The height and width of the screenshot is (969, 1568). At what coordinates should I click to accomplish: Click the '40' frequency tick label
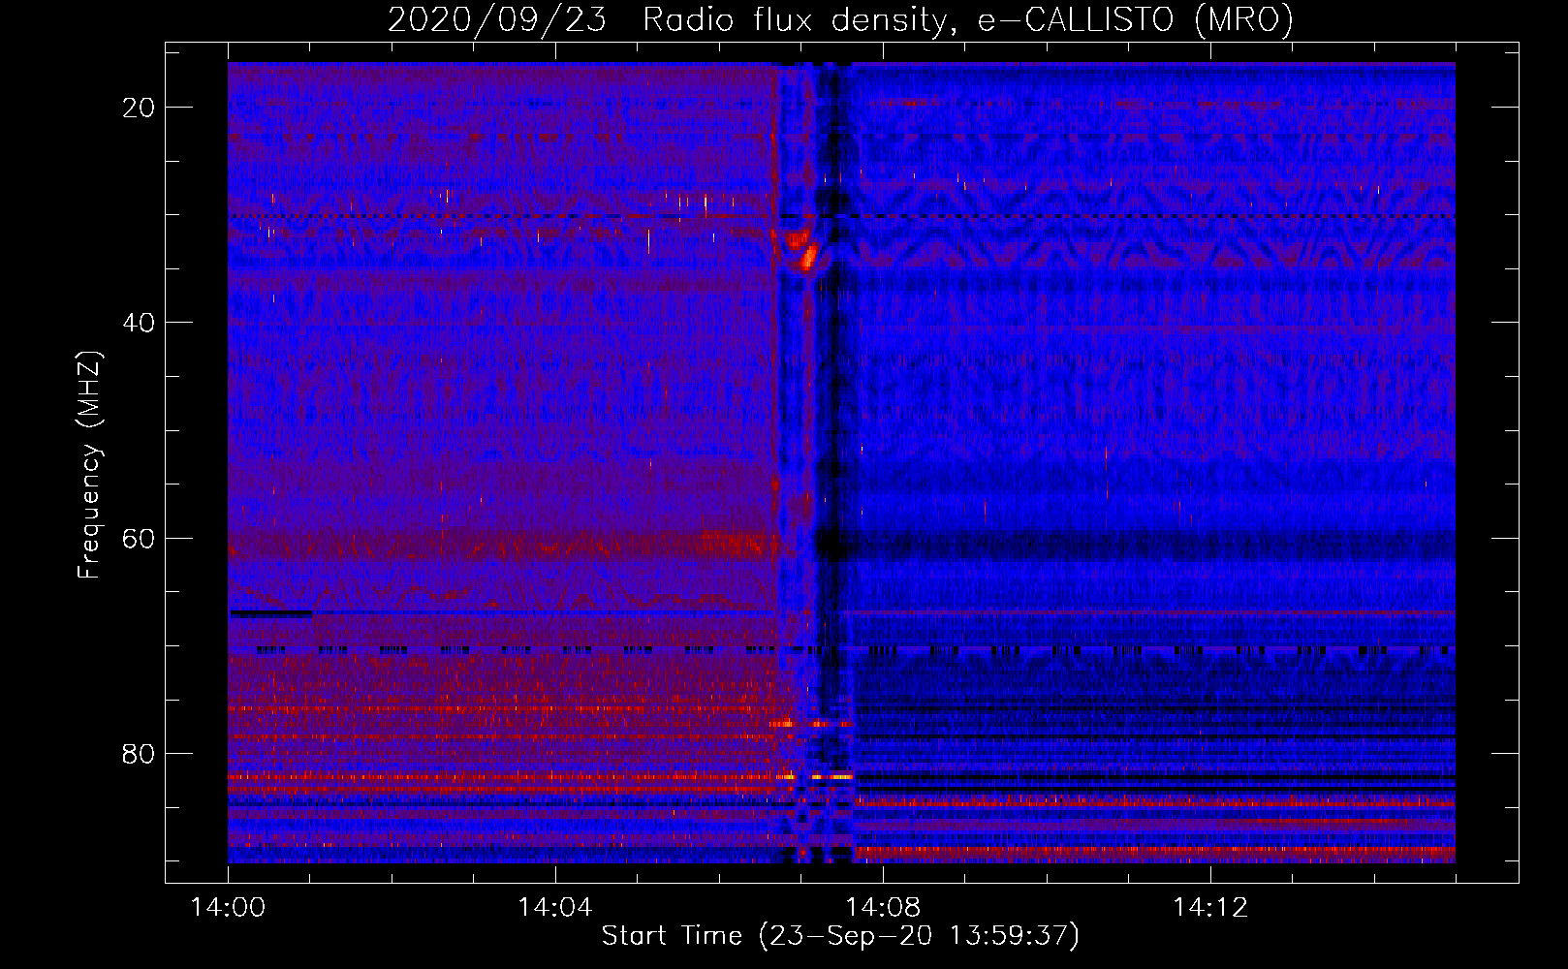[139, 323]
